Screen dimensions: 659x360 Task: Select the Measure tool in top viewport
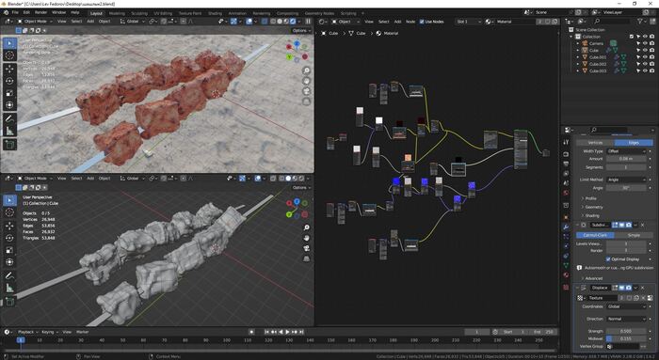[x=9, y=132]
